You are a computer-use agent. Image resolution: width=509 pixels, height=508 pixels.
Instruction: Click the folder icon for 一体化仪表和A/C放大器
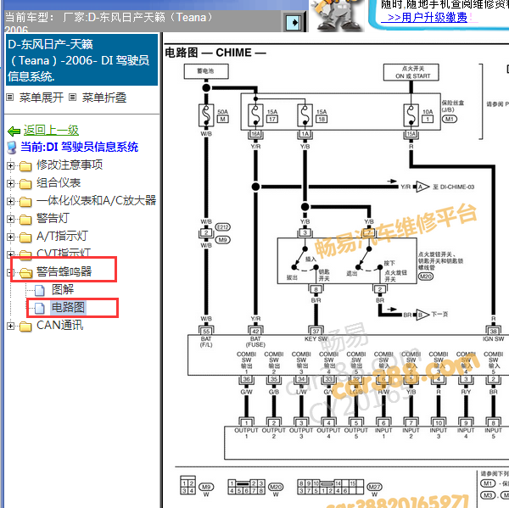pyautogui.click(x=25, y=202)
